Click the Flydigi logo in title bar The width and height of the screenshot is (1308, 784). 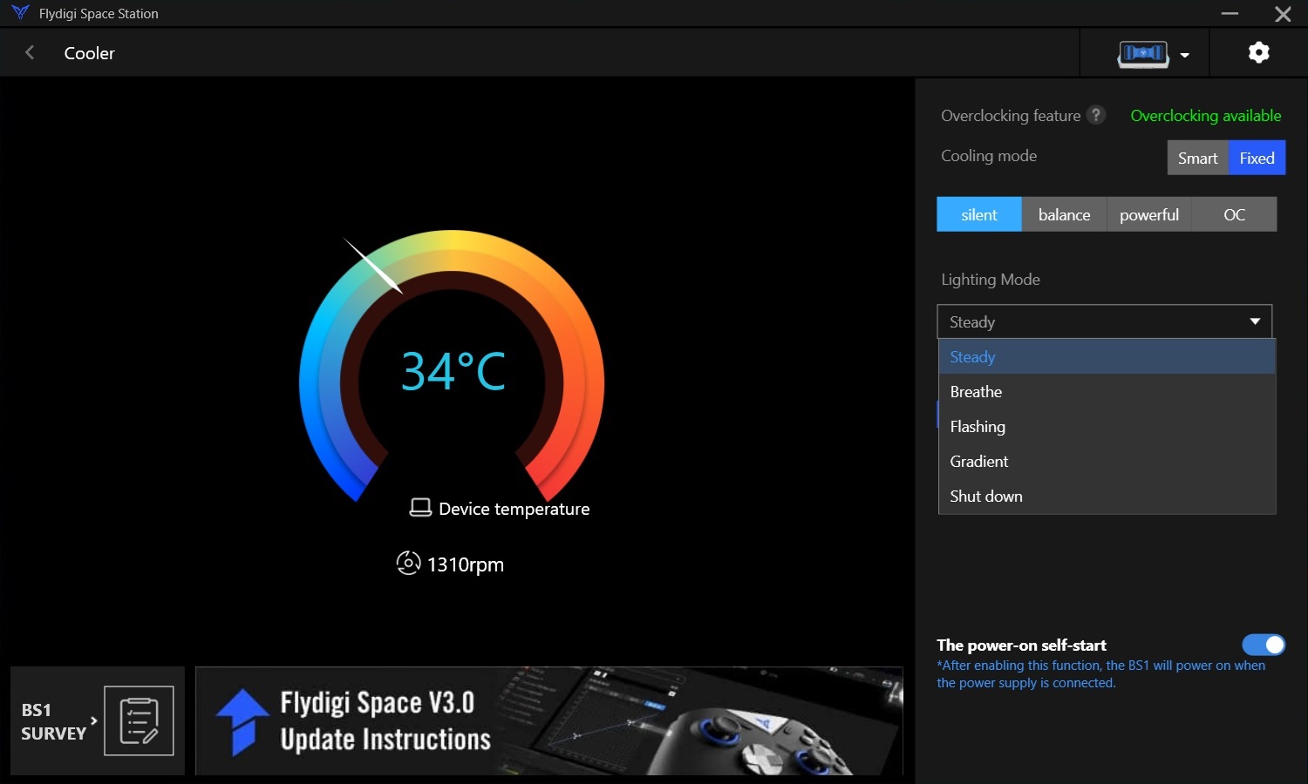[20, 13]
